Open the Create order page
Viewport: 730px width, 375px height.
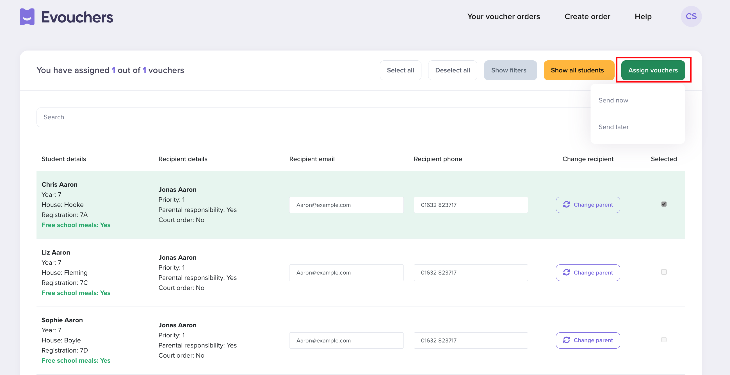pos(587,17)
